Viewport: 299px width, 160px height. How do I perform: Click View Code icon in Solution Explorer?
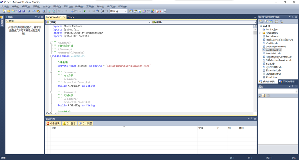point(277,22)
